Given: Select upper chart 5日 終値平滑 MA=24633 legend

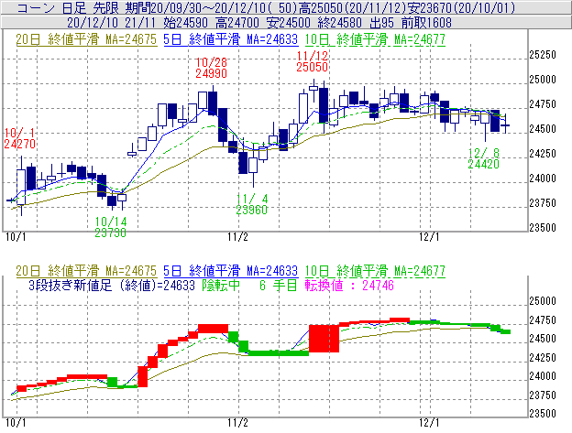Looking at the screenshot, I should click(x=231, y=39).
